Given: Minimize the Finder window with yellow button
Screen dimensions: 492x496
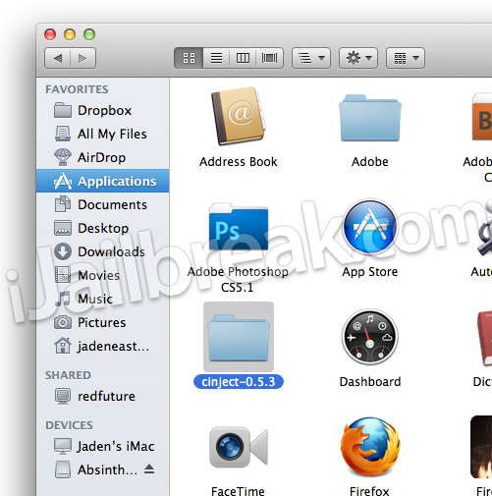Looking at the screenshot, I should pyautogui.click(x=70, y=34).
